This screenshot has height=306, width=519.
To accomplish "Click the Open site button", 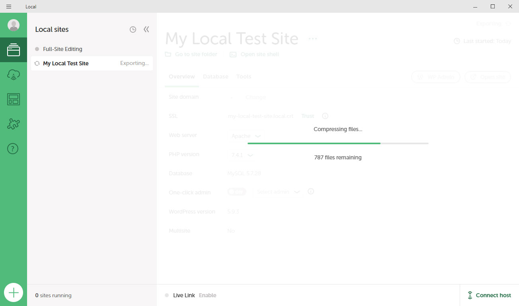I will pos(488,77).
